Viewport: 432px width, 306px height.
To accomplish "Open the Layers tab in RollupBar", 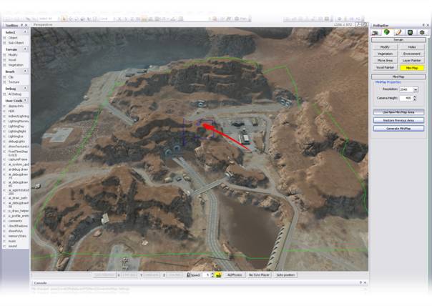I will (422, 32).
